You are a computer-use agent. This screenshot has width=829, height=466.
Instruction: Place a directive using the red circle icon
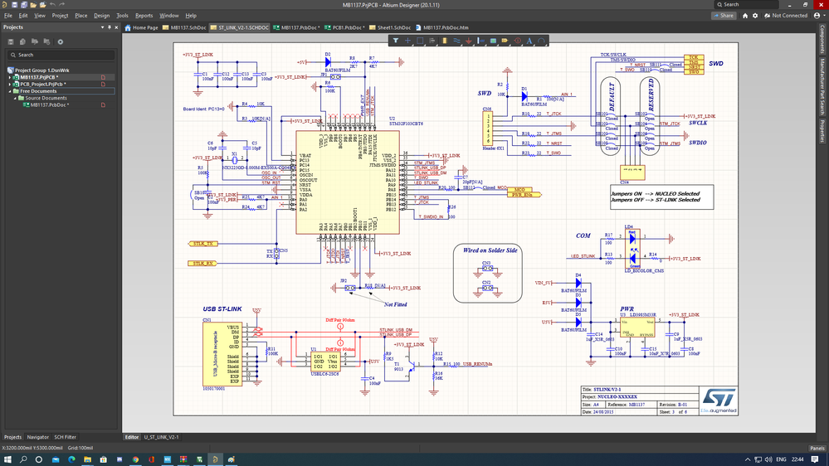(x=517, y=41)
